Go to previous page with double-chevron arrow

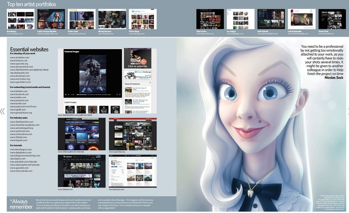(x=3, y=112)
